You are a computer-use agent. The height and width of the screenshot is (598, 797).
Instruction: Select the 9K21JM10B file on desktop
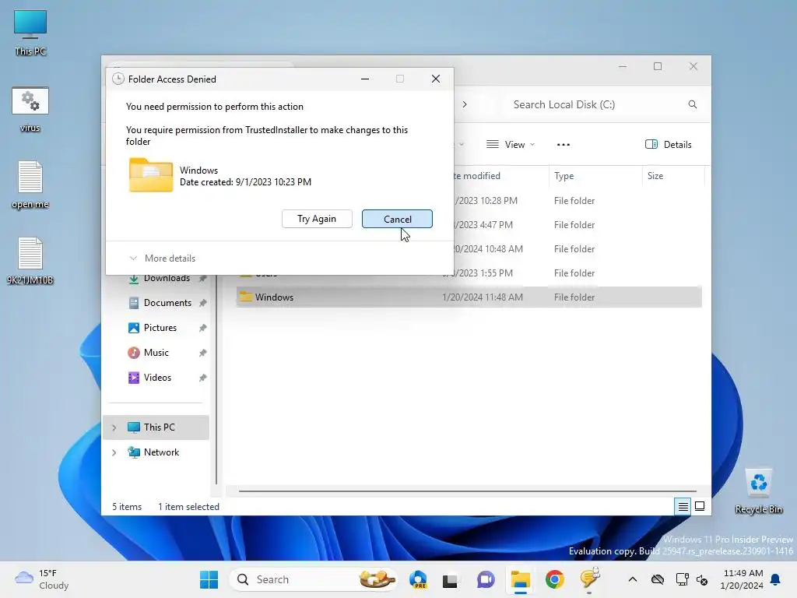(x=30, y=261)
